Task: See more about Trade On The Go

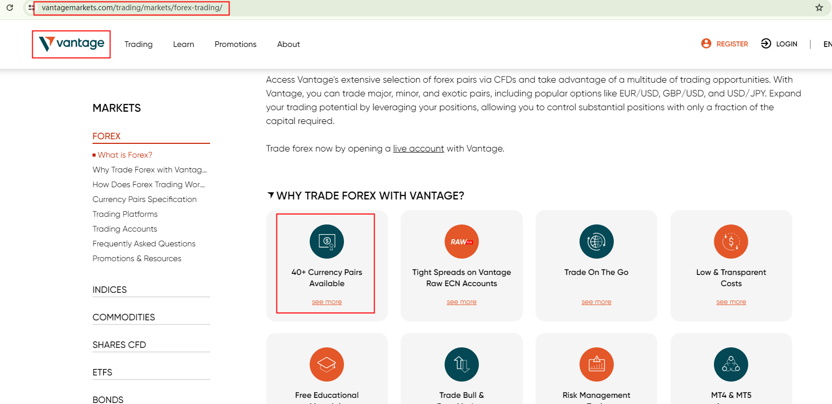Action: 596,302
